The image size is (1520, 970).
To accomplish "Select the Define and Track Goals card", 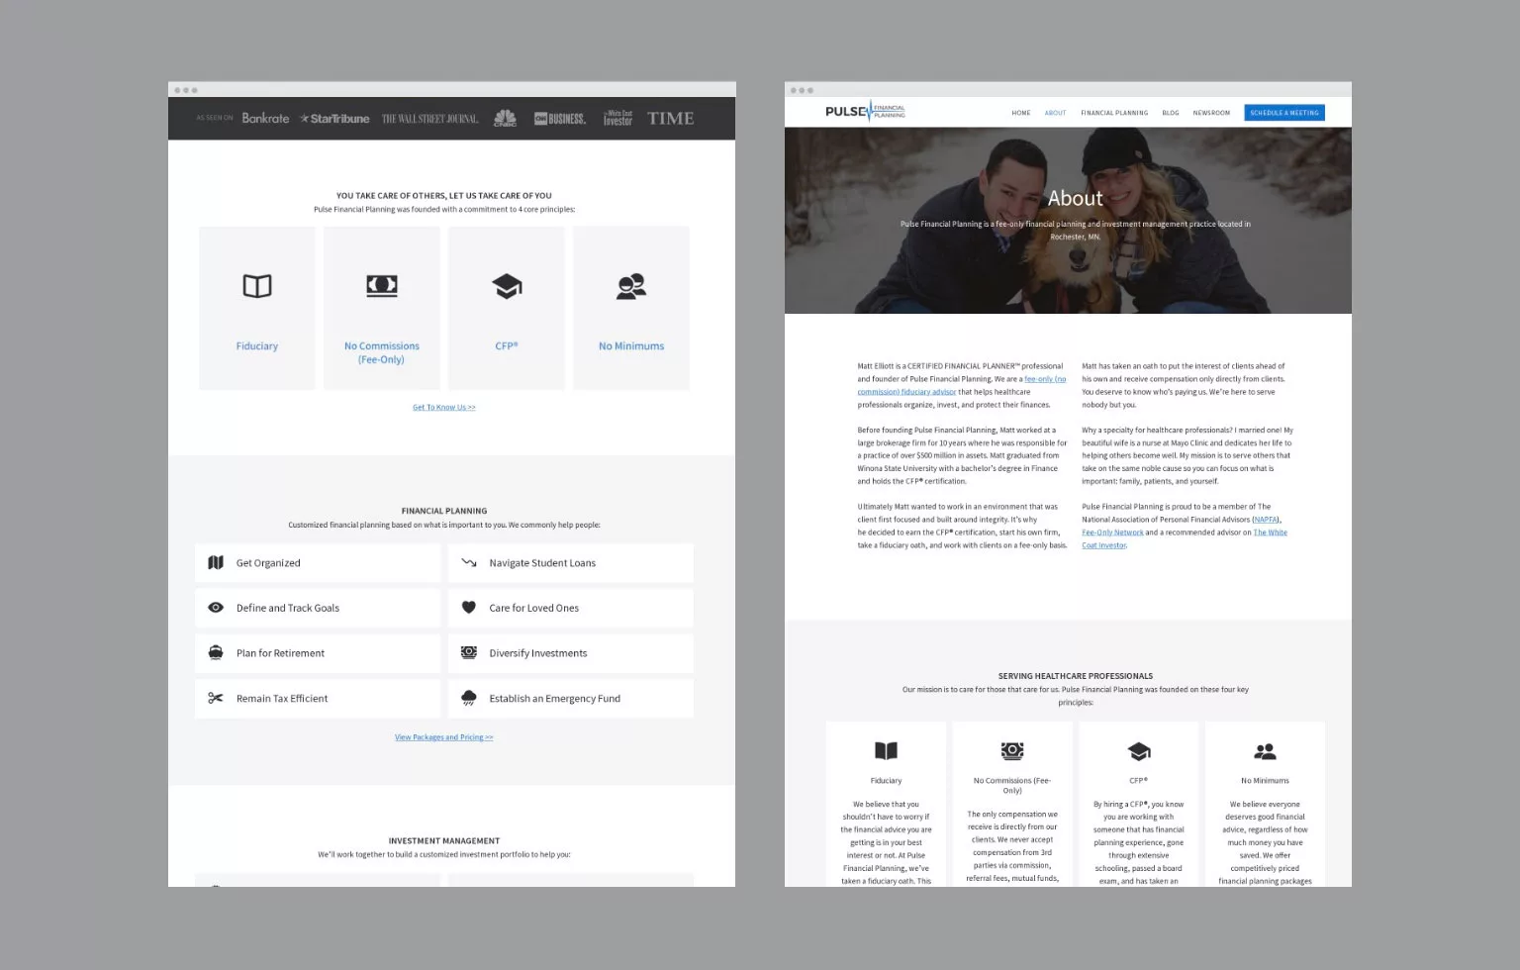I will coord(318,608).
